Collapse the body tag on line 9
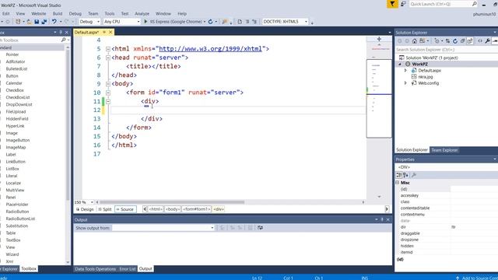The height and width of the screenshot is (280, 498). pos(108,84)
